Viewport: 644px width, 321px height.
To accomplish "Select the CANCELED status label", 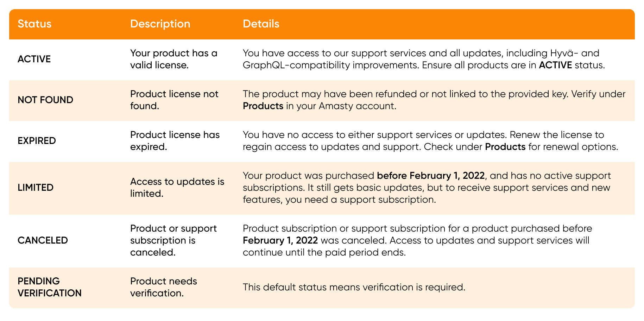I will pyautogui.click(x=43, y=240).
